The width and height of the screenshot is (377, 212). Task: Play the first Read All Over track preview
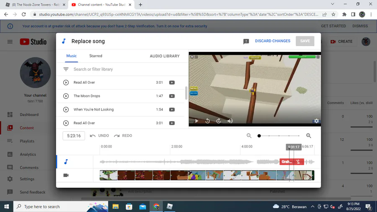point(66,83)
